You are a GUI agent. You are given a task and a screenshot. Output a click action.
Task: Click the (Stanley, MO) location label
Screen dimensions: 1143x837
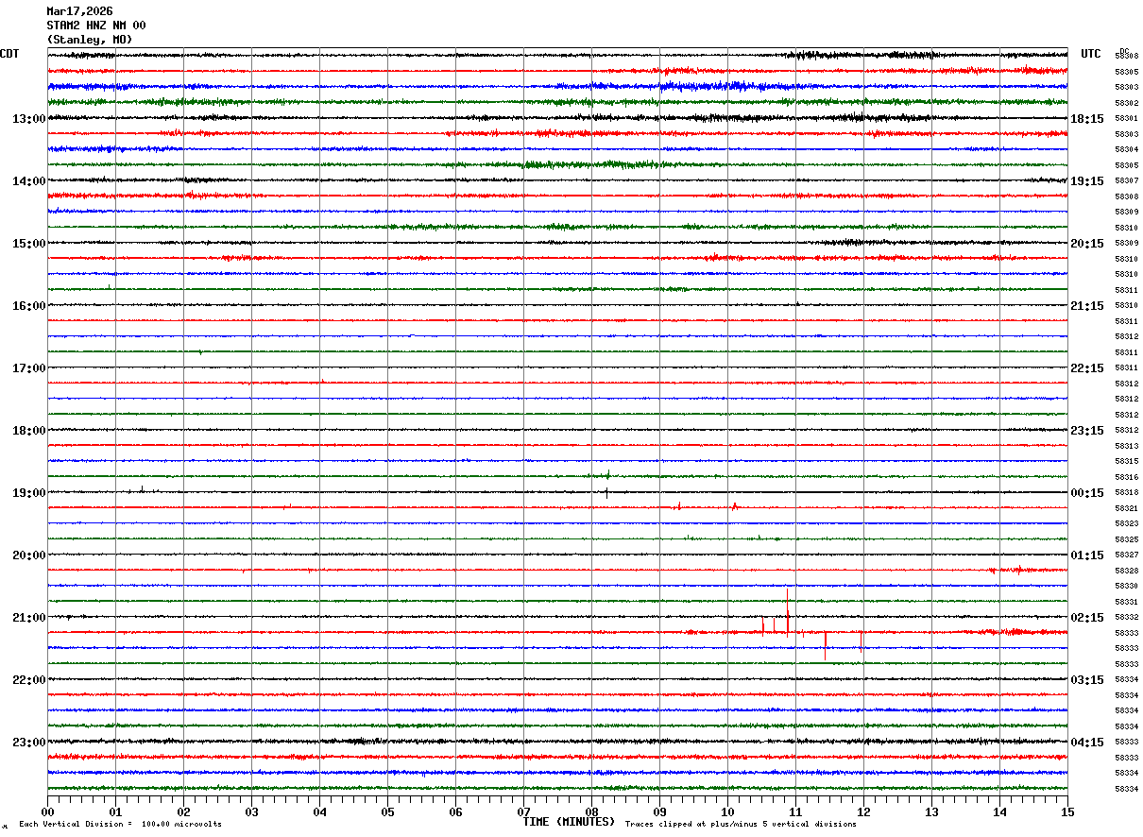tap(90, 40)
